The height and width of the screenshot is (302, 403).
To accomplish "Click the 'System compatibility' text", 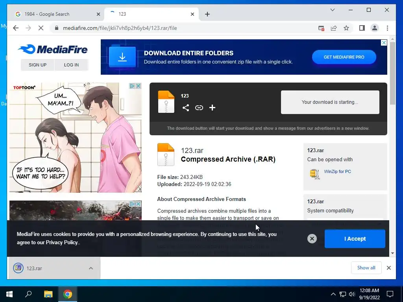I will tap(330, 211).
